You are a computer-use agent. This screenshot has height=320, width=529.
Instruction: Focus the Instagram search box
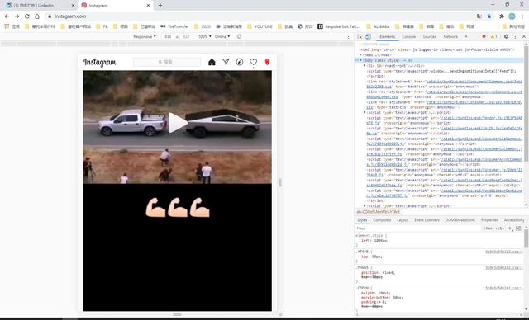167,62
